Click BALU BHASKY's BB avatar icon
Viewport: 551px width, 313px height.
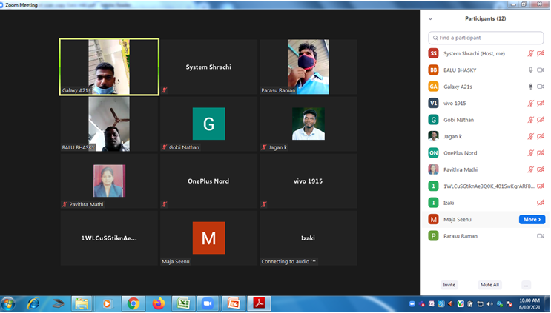coord(433,70)
